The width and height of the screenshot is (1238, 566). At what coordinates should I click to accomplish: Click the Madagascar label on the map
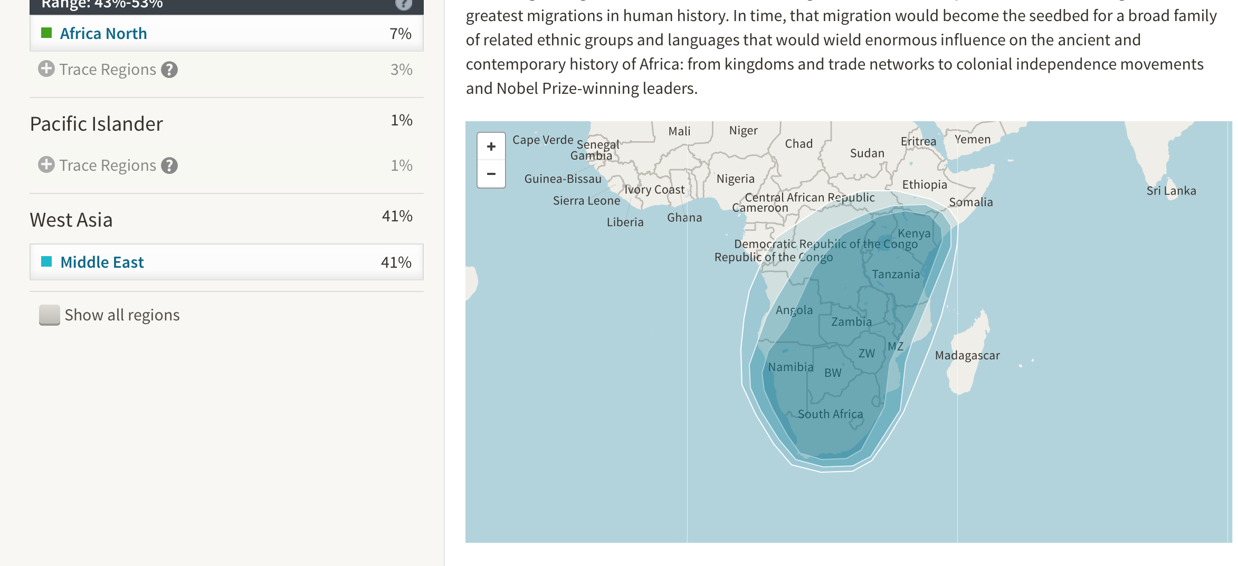[x=967, y=356]
